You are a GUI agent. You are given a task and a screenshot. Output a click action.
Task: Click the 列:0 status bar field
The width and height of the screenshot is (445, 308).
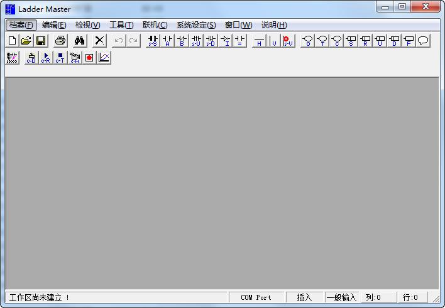(x=378, y=297)
